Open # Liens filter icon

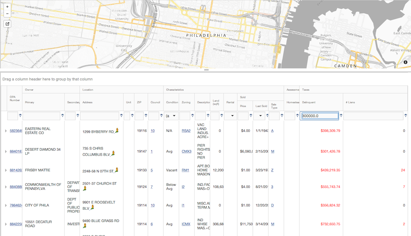405,115
